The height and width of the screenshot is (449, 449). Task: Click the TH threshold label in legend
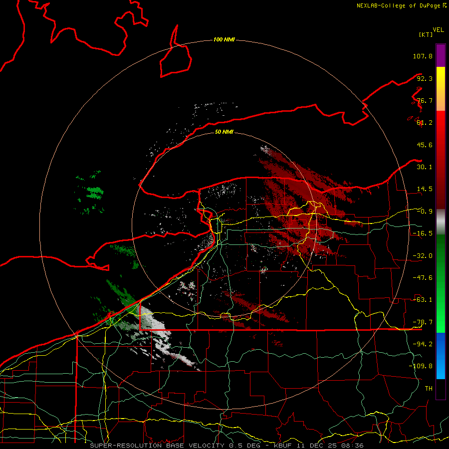click(429, 389)
